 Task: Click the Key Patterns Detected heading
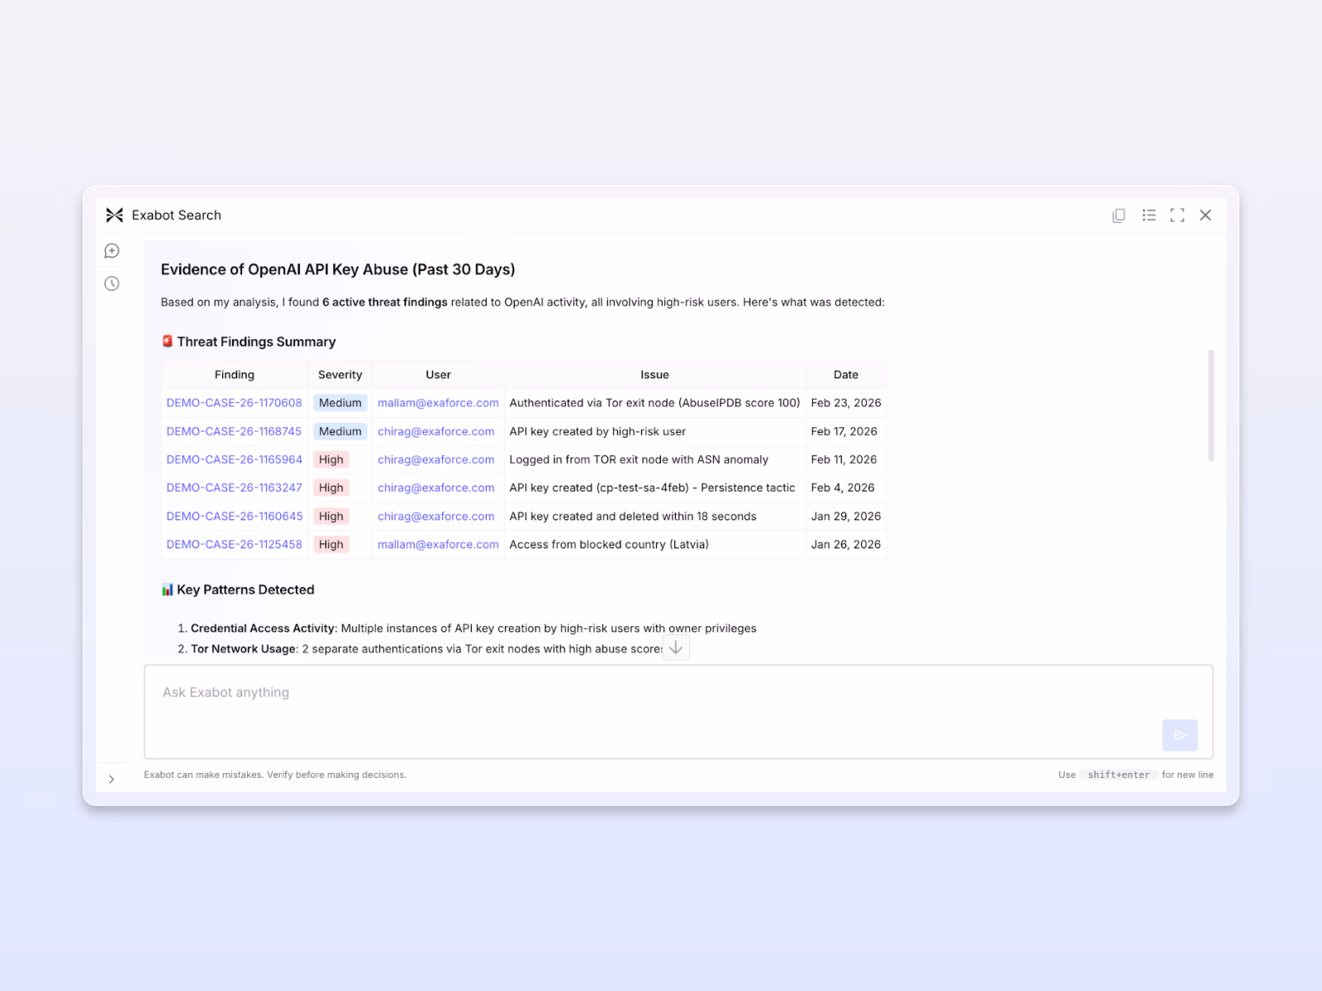238,590
